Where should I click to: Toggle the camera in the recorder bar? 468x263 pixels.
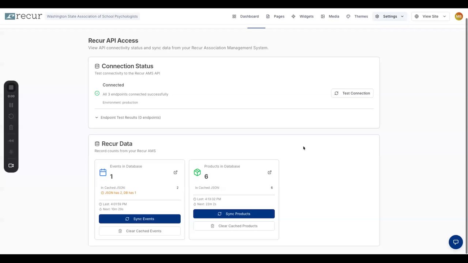11,165
